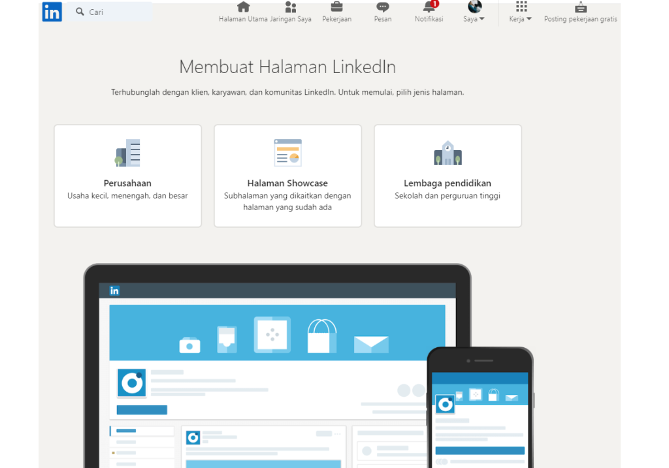The width and height of the screenshot is (669, 468).
Task: Expand the Kerja apps grid menu
Action: pos(521,12)
